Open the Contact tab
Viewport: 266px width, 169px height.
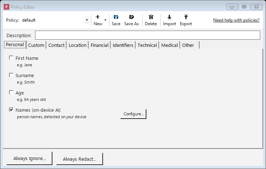(56, 45)
